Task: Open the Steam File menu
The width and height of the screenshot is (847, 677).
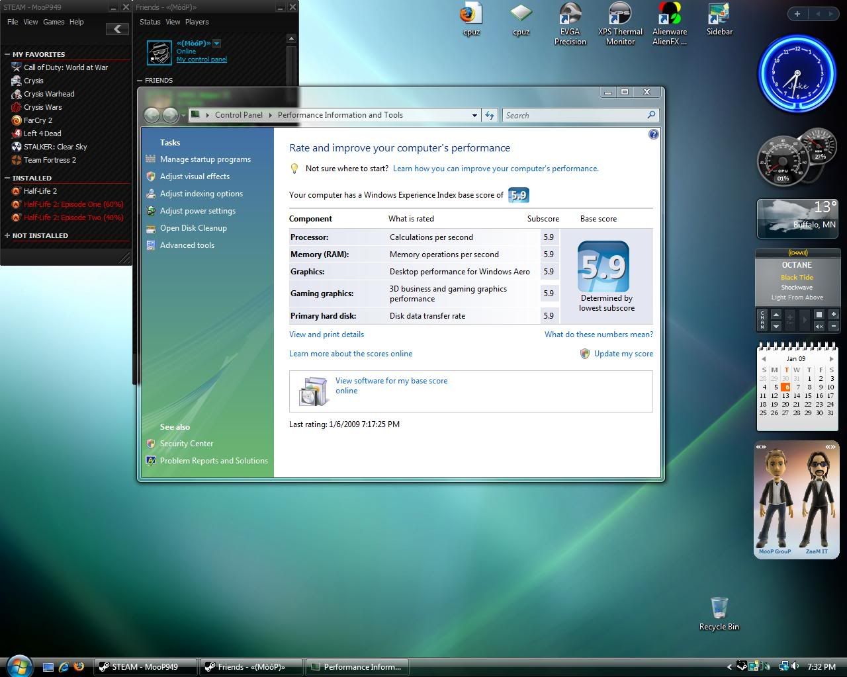Action: click(x=13, y=22)
